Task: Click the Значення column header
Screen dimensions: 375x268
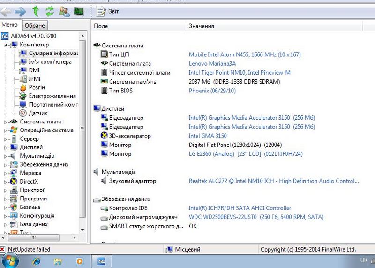Action: pyautogui.click(x=202, y=26)
